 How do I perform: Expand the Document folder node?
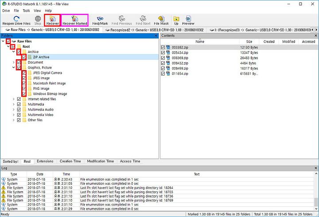click(14, 62)
